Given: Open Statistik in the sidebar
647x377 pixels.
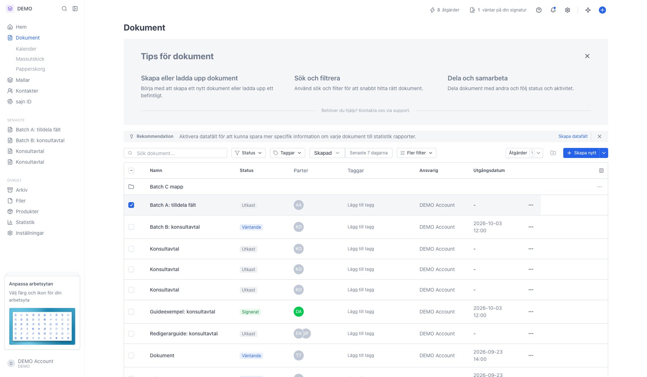Looking at the screenshot, I should [25, 222].
